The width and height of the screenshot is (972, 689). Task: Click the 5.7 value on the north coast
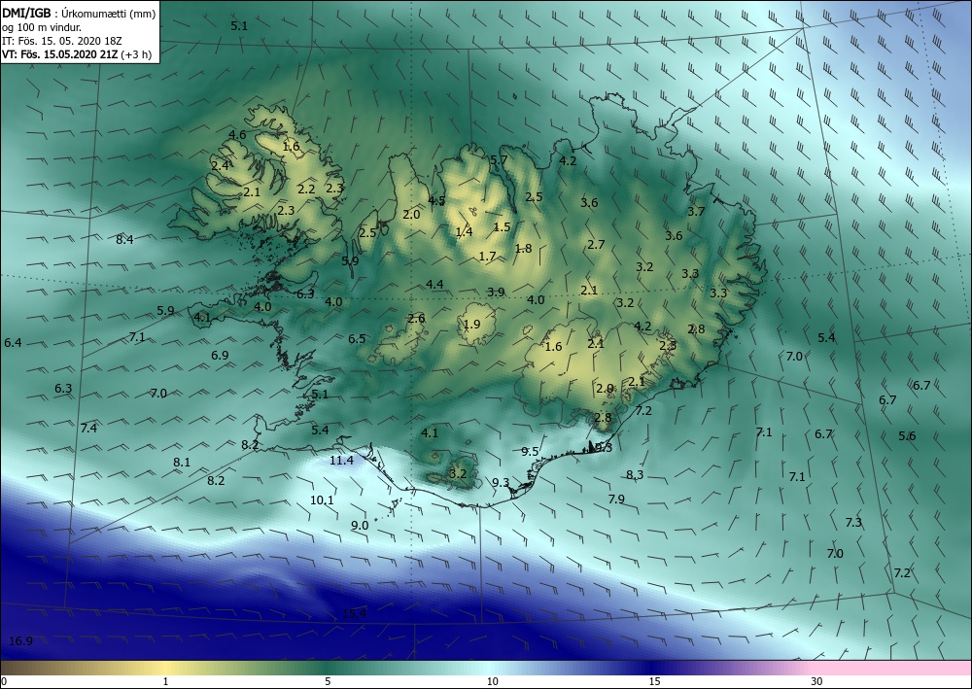click(x=499, y=159)
